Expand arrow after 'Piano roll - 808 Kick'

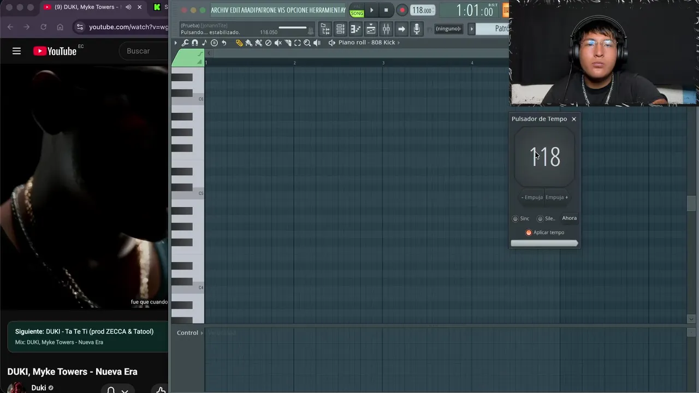coord(399,43)
